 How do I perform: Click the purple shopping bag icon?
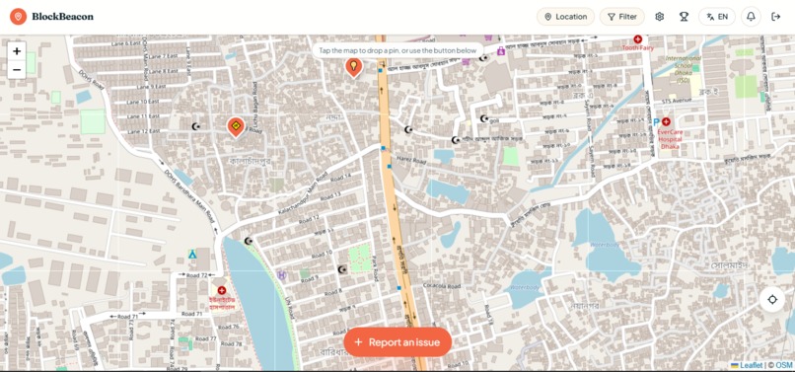(501, 50)
